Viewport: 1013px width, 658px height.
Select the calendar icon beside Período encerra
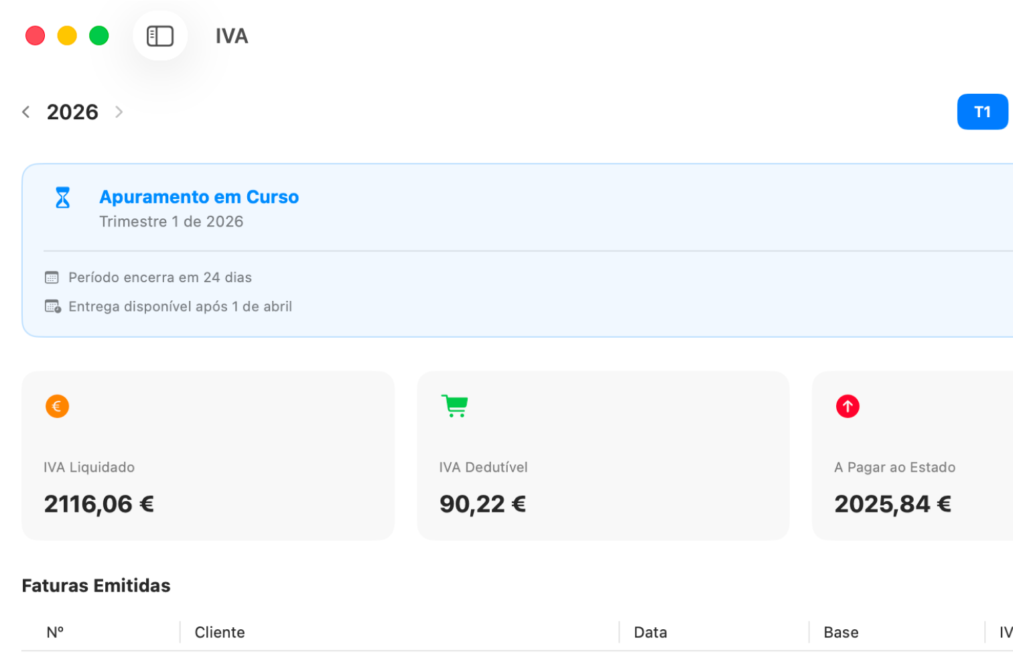(x=52, y=277)
